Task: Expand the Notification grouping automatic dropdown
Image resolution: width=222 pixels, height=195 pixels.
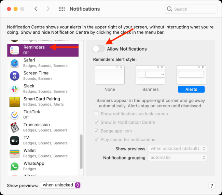Action: click(178, 158)
